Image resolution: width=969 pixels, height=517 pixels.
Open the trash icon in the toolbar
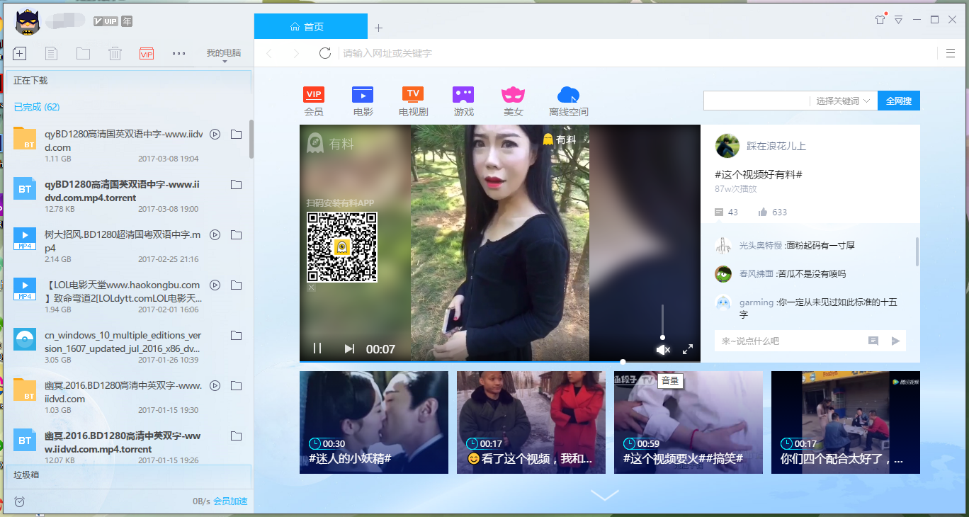point(115,53)
